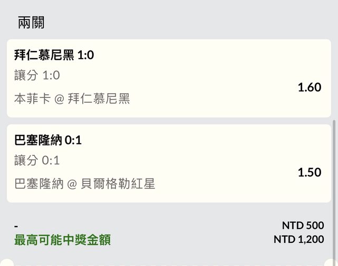Click the @ symbol after 本菲卡
The width and height of the screenshot is (338, 266).
point(60,98)
